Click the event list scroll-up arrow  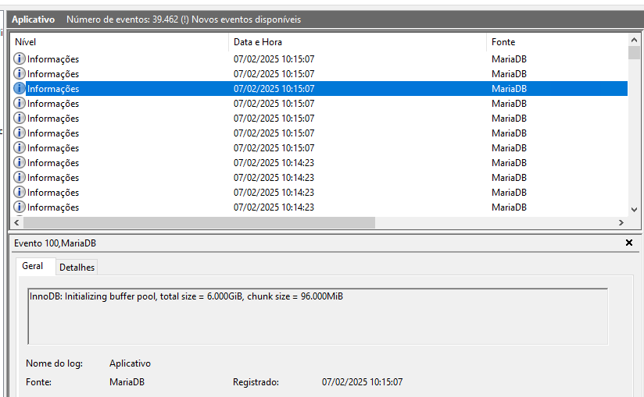pos(634,40)
